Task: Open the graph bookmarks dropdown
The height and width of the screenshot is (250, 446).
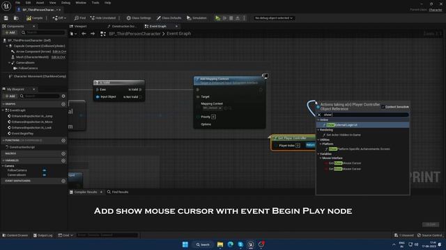Action: tap(73, 34)
